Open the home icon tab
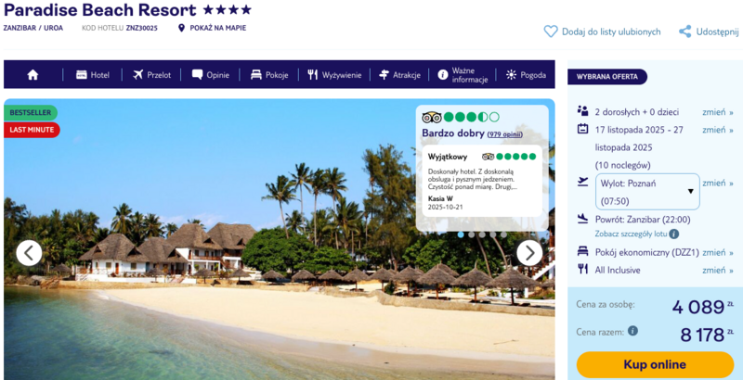 click(33, 75)
